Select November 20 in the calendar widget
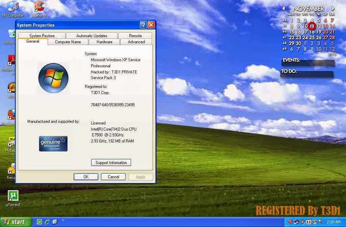The width and height of the screenshot is (346, 227). coord(325,32)
